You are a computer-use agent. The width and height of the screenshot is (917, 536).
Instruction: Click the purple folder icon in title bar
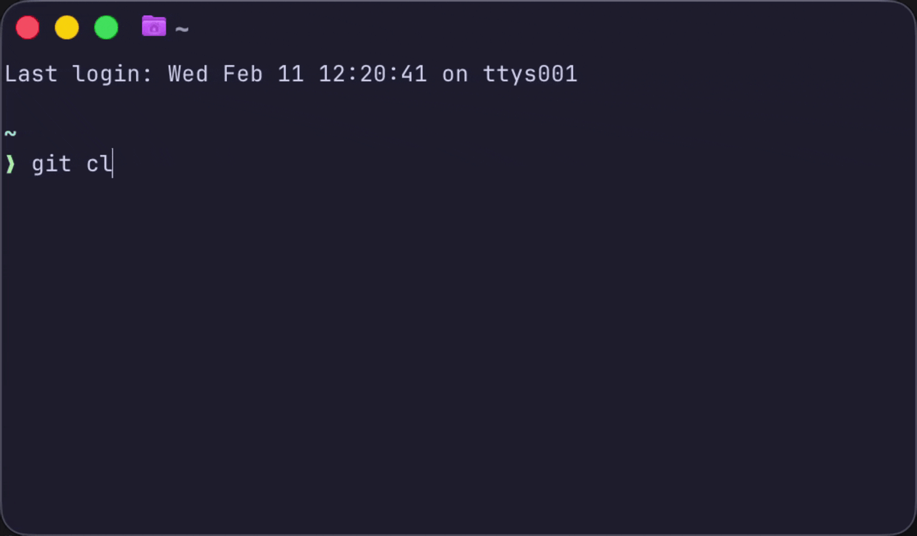coord(154,27)
